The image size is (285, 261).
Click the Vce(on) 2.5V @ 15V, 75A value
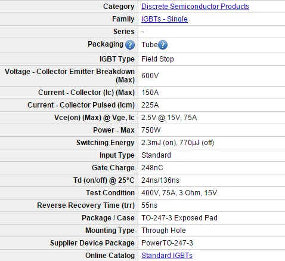(169, 118)
